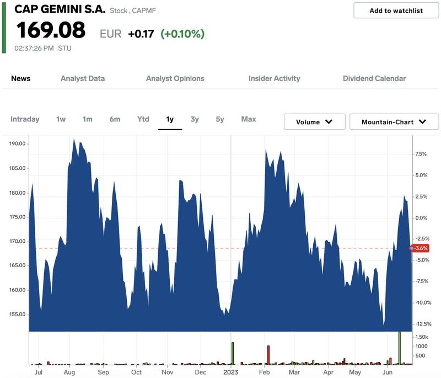Click the CAP GEMINI S.A. heading
This screenshot has width=441, height=378.
coord(60,9)
